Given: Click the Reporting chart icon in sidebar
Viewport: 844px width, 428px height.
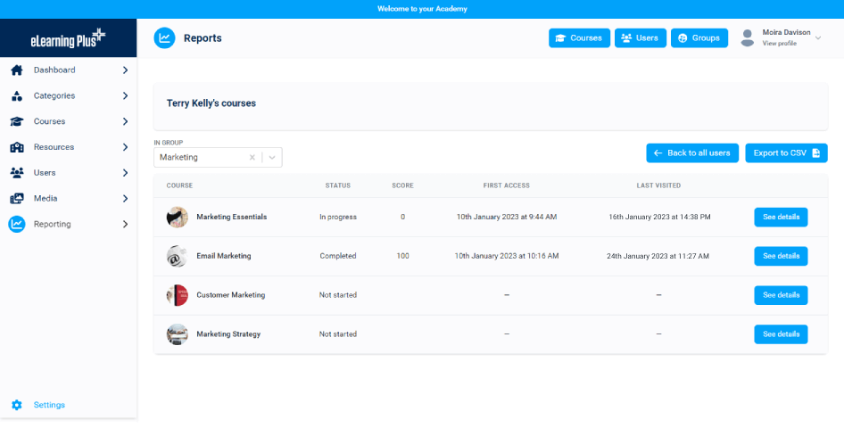Looking at the screenshot, I should click(16, 224).
